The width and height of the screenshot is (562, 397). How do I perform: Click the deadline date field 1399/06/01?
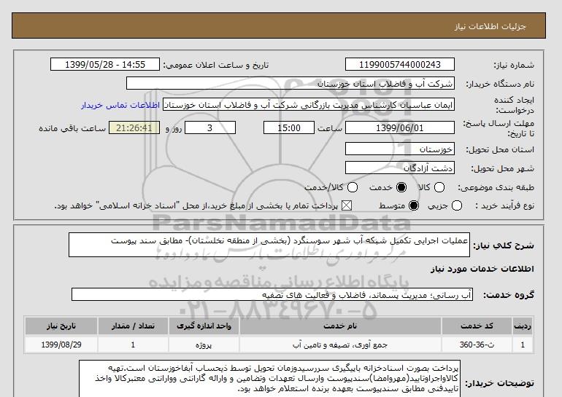pyautogui.click(x=400, y=127)
